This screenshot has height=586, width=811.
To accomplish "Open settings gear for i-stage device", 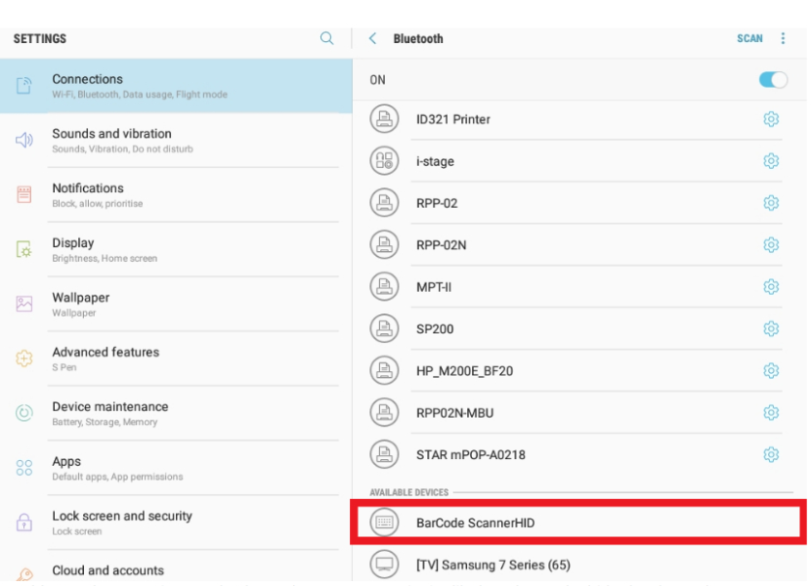I will click(x=770, y=162).
